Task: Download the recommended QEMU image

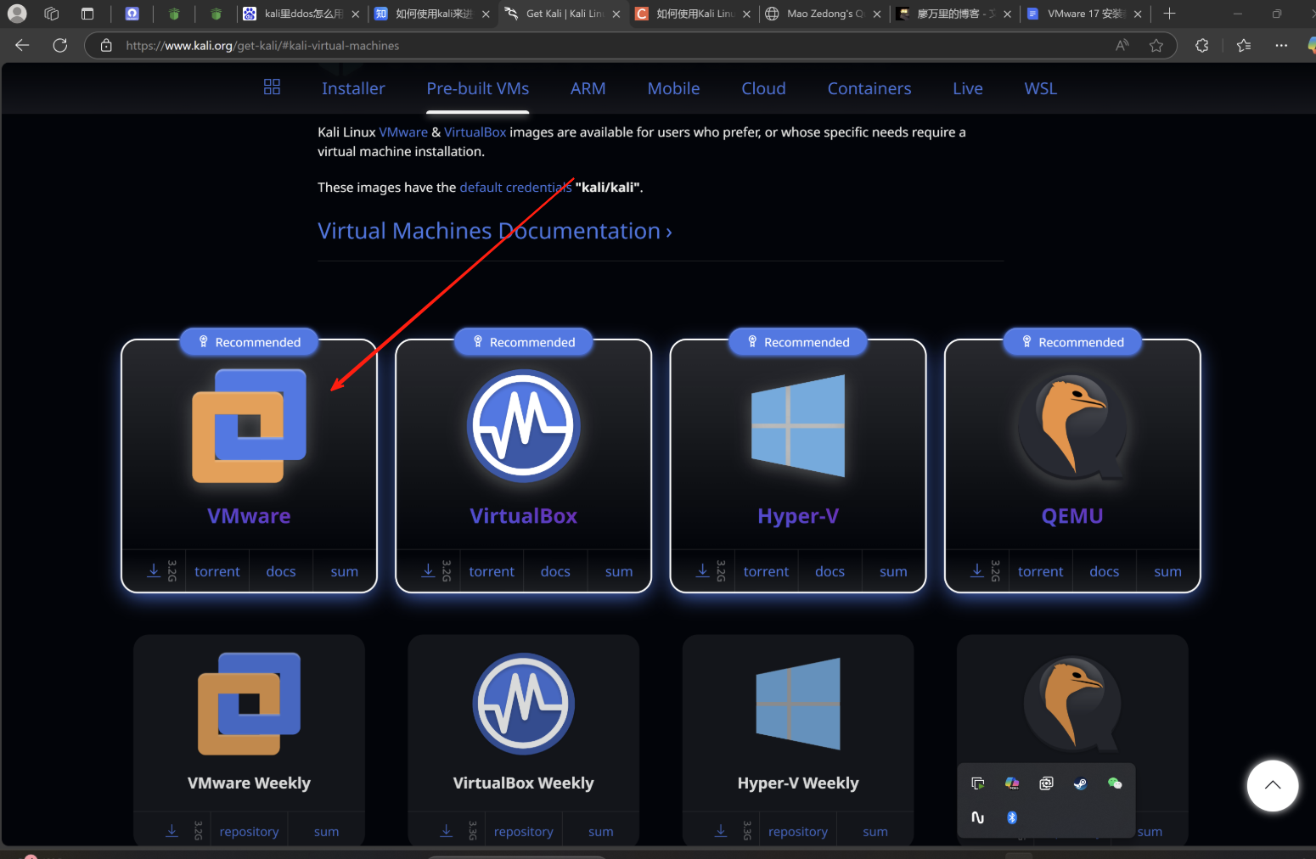Action: (x=977, y=571)
